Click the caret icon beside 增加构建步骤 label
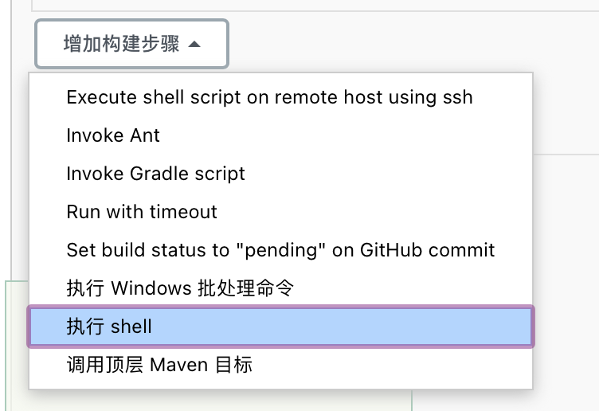This screenshot has height=411, width=599. tap(194, 45)
